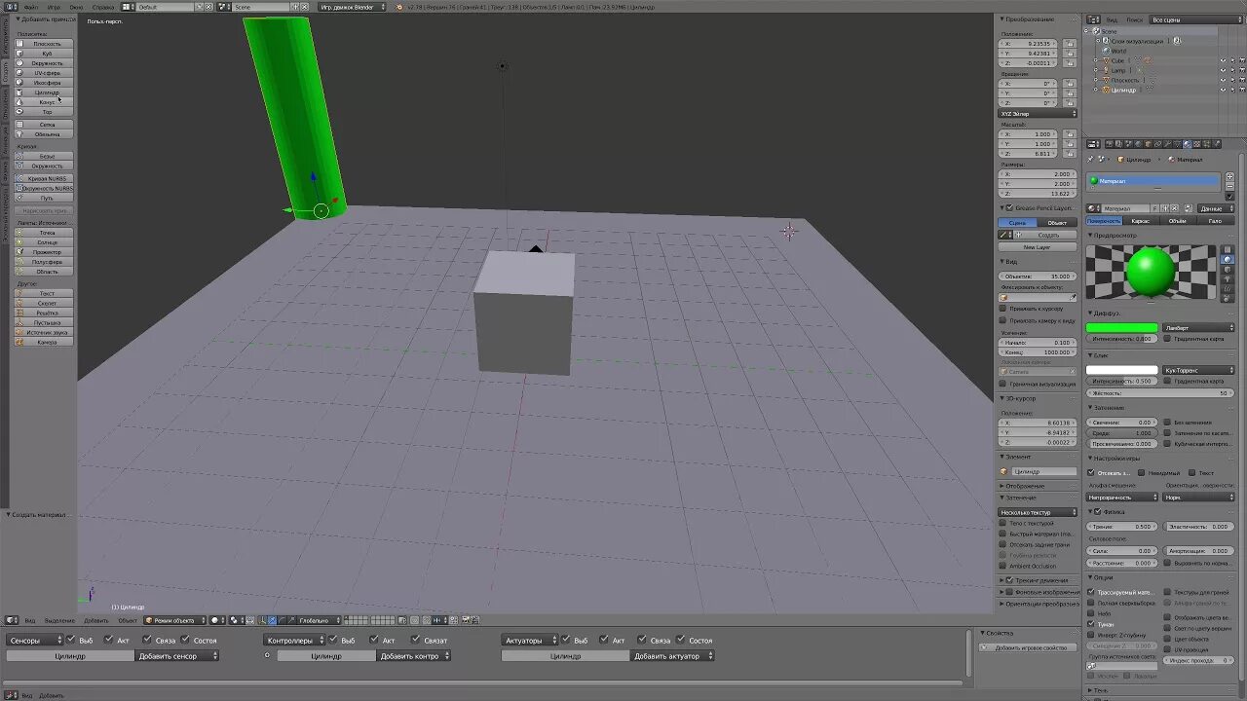Hide Lamp in the outliner

coord(1224,70)
